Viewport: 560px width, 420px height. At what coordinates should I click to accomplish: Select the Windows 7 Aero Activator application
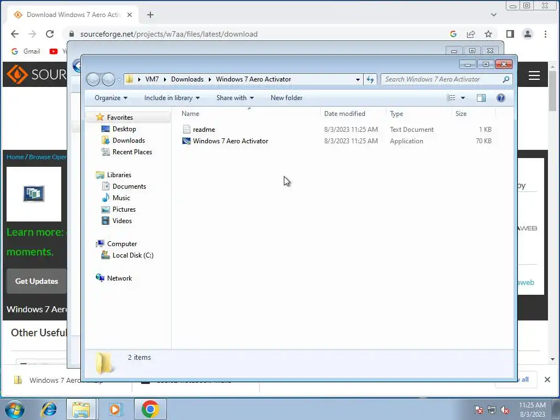tap(230, 141)
